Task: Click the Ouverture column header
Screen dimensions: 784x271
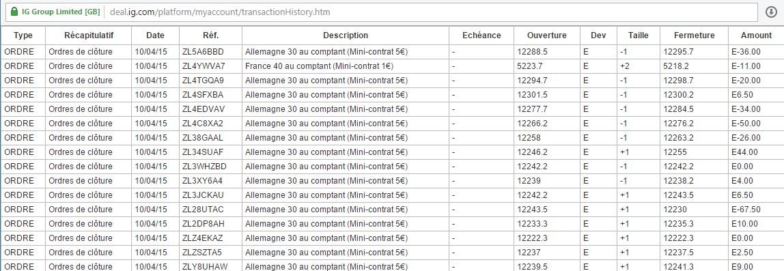Action: pos(546,35)
